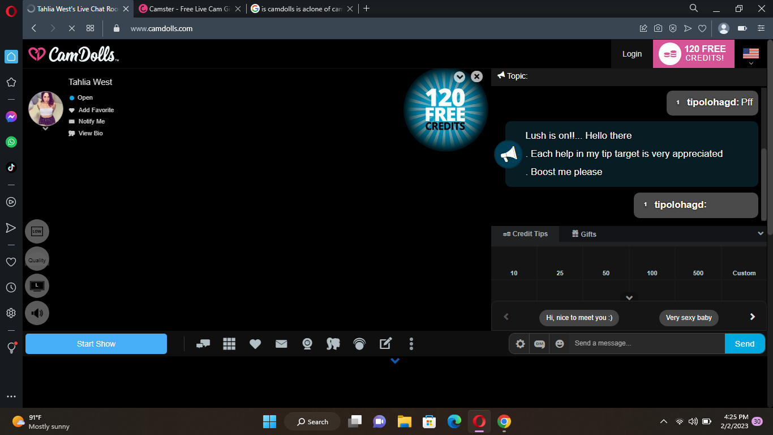Stop page loading with the X button

pyautogui.click(x=71, y=28)
